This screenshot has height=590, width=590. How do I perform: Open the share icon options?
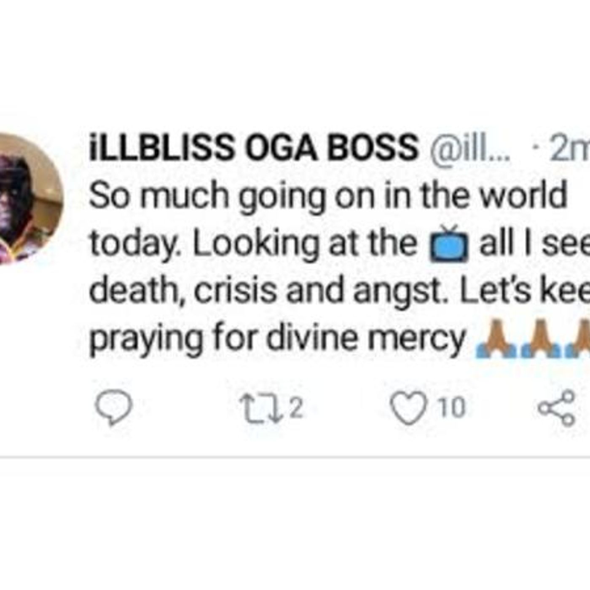tap(557, 408)
